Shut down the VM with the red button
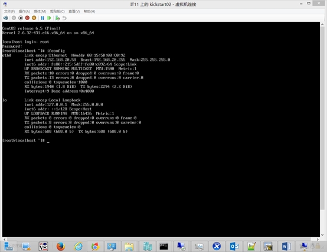 27,18
